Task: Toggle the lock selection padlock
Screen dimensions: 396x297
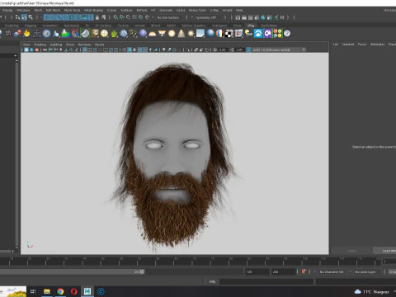Action: pyautogui.click(x=97, y=17)
